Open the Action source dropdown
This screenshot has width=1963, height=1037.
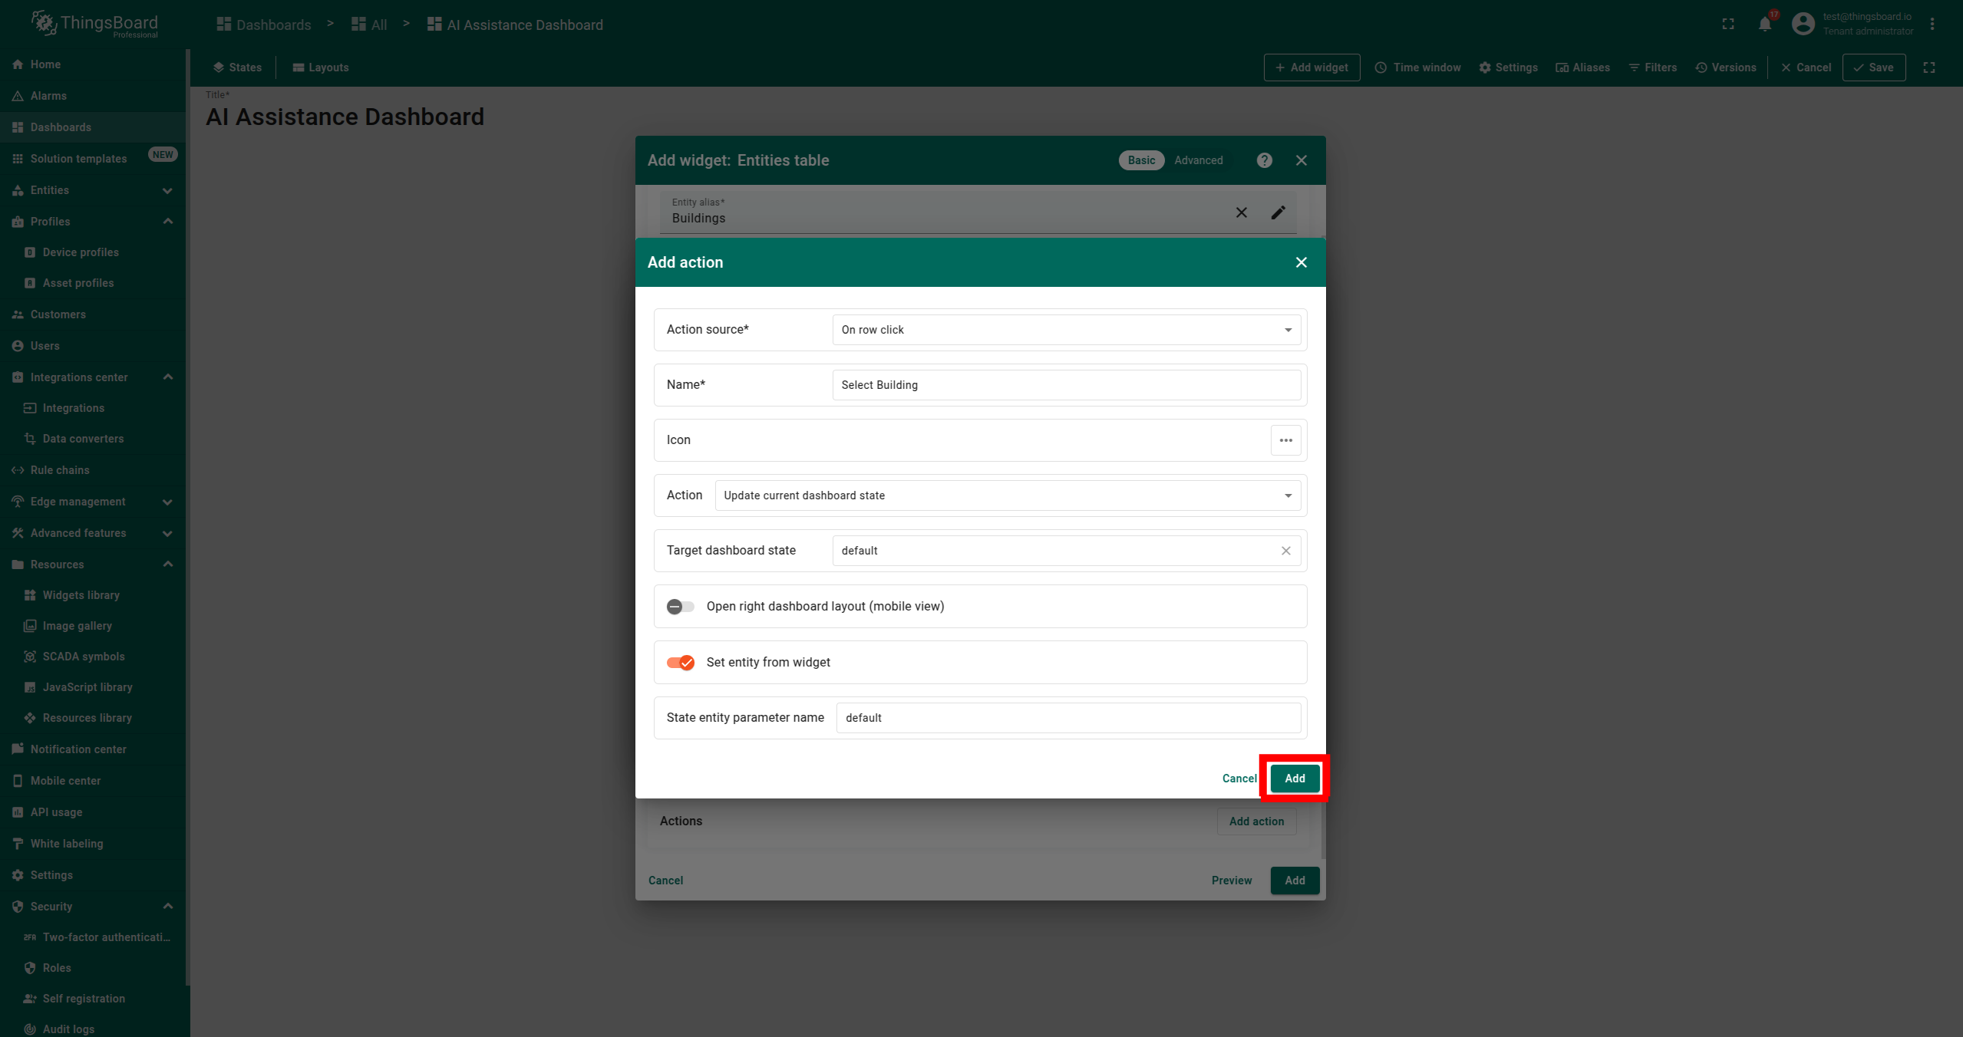pos(1066,330)
